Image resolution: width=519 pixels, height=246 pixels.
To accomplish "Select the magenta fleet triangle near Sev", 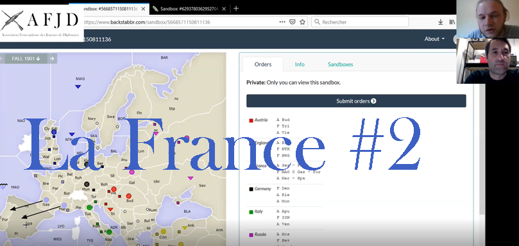I will [x=191, y=178].
